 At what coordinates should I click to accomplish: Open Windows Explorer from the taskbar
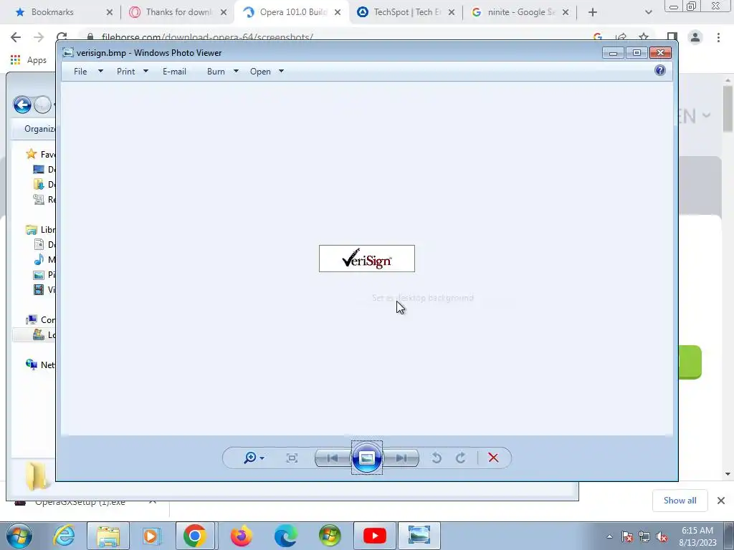pos(108,536)
